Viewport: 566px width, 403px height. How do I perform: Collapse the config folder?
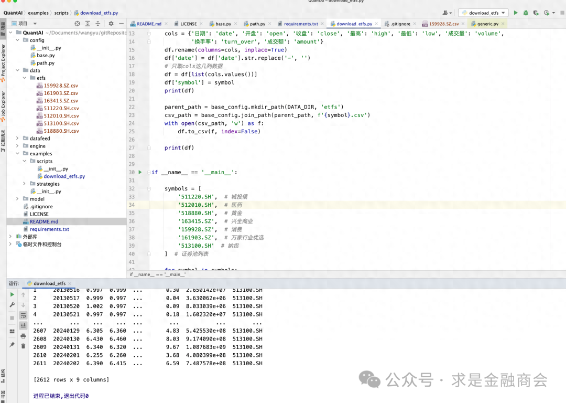pyautogui.click(x=17, y=40)
